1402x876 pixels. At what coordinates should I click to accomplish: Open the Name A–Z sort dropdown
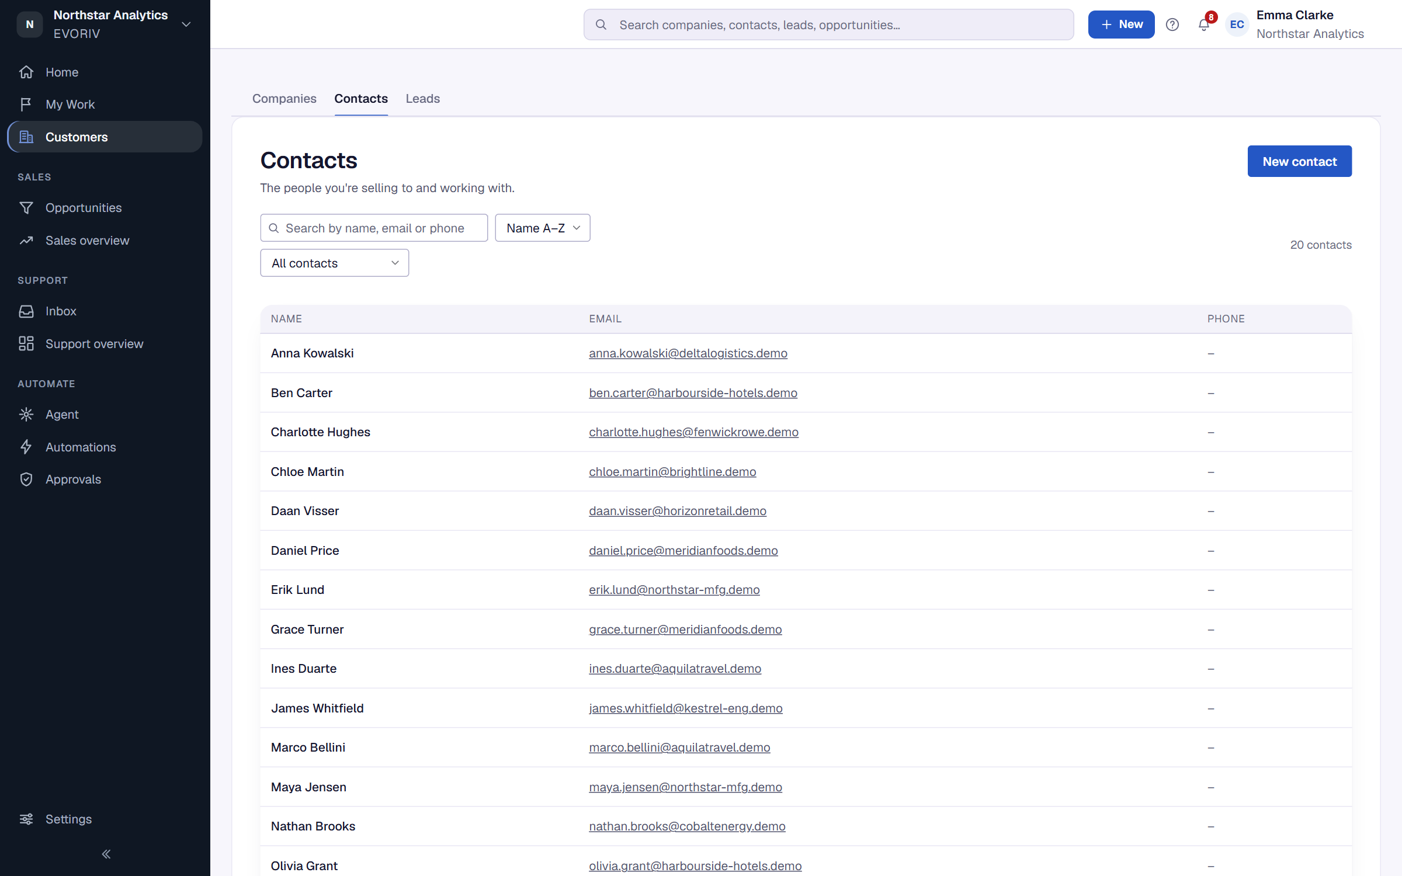pos(543,228)
